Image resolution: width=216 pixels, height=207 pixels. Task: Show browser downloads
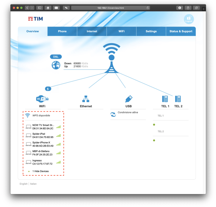point(180,8)
